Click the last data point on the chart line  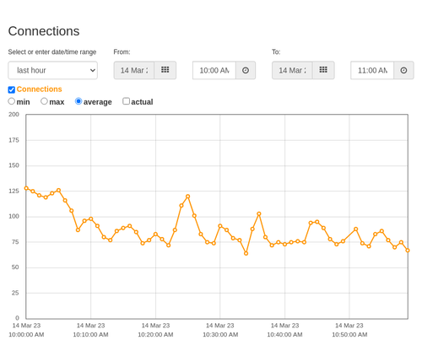408,251
